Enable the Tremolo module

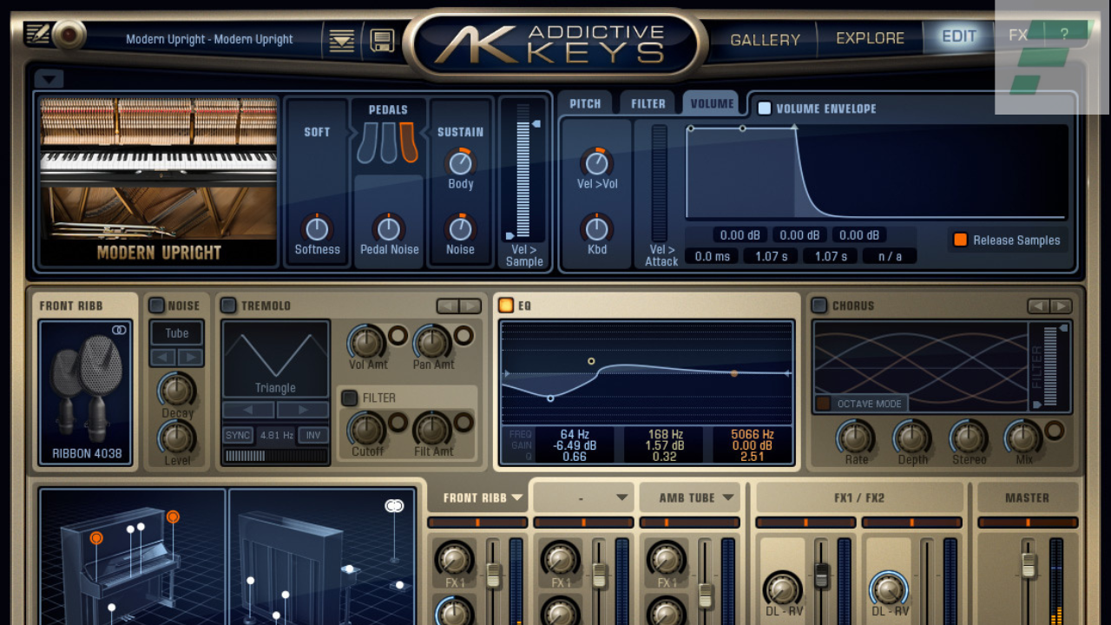coord(228,305)
